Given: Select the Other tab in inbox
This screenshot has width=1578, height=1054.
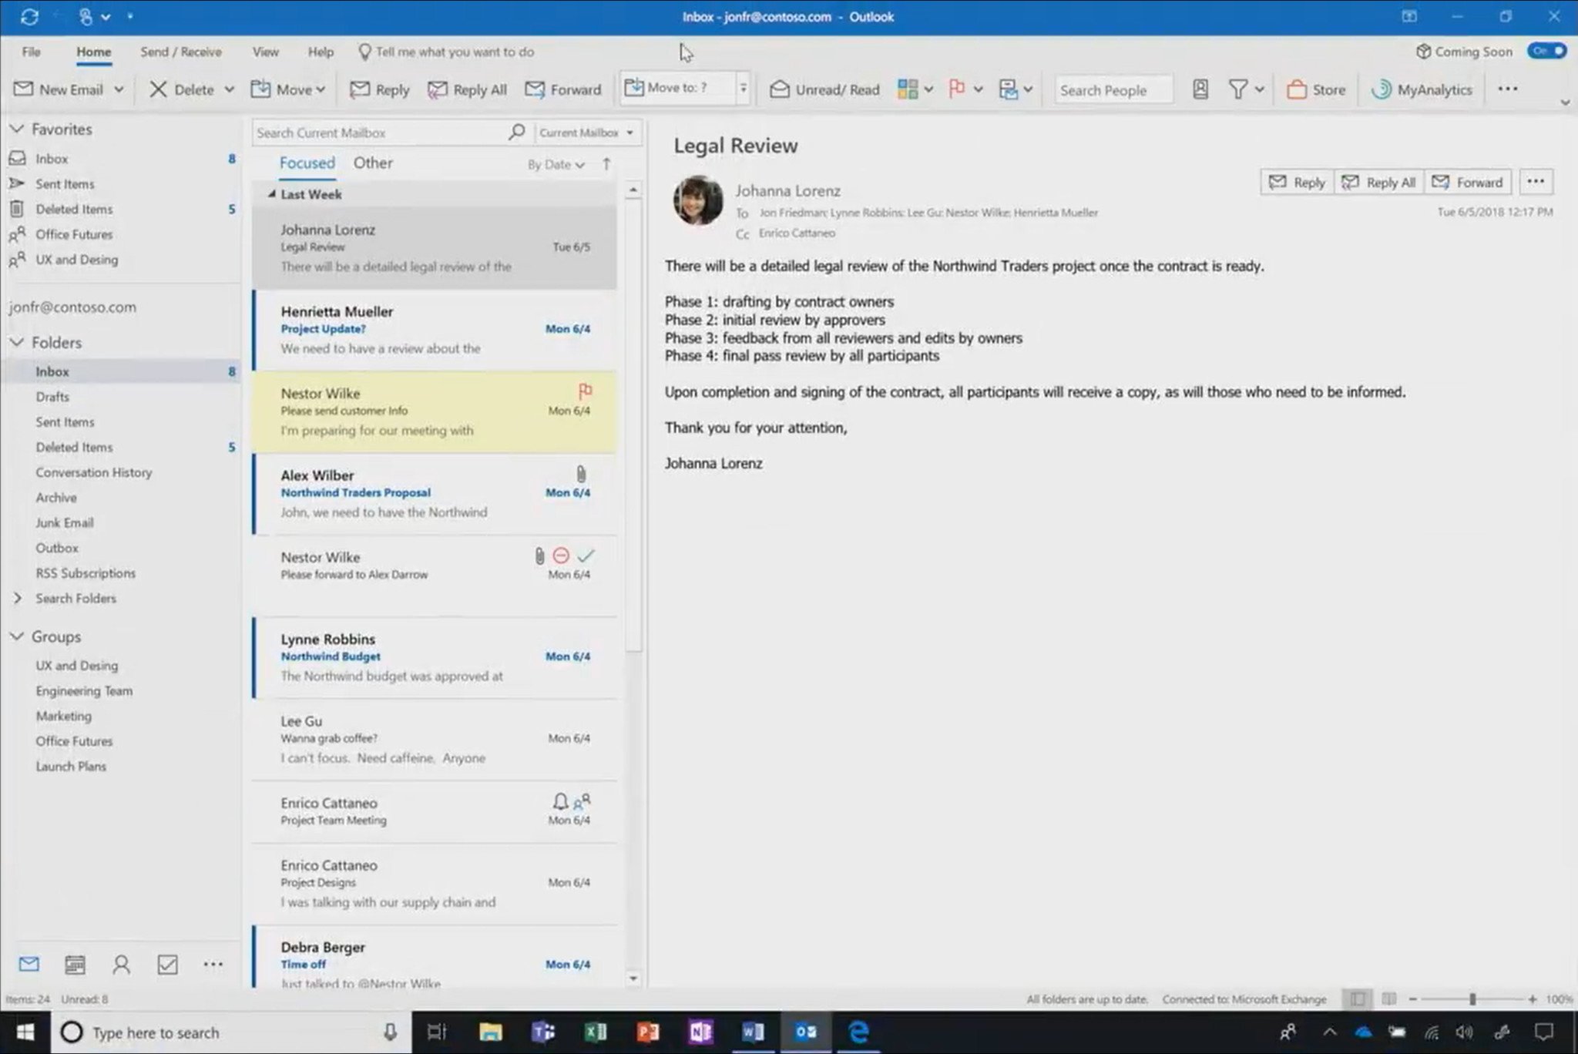Looking at the screenshot, I should (373, 163).
